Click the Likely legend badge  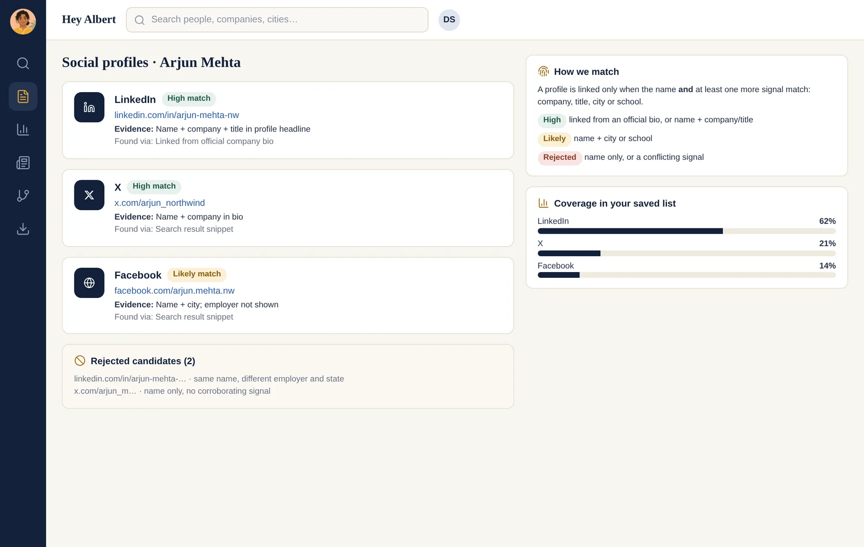tap(554, 139)
